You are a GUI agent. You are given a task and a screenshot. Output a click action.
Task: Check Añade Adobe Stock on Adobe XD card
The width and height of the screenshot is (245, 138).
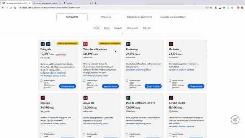(84, 134)
